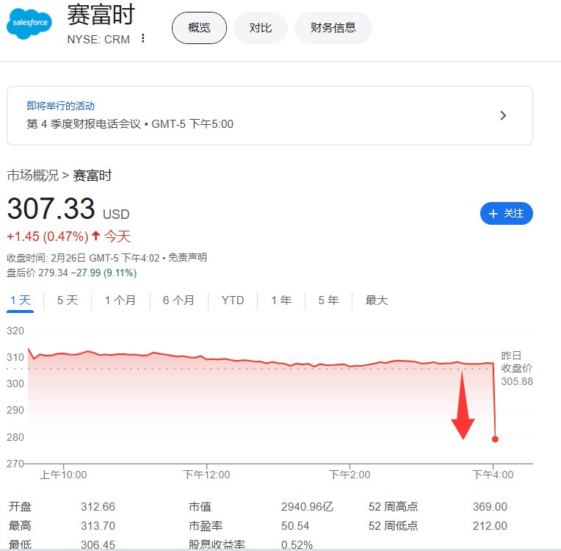561x551 pixels.
Task: Select the 1 个月 chart range
Action: (x=120, y=300)
